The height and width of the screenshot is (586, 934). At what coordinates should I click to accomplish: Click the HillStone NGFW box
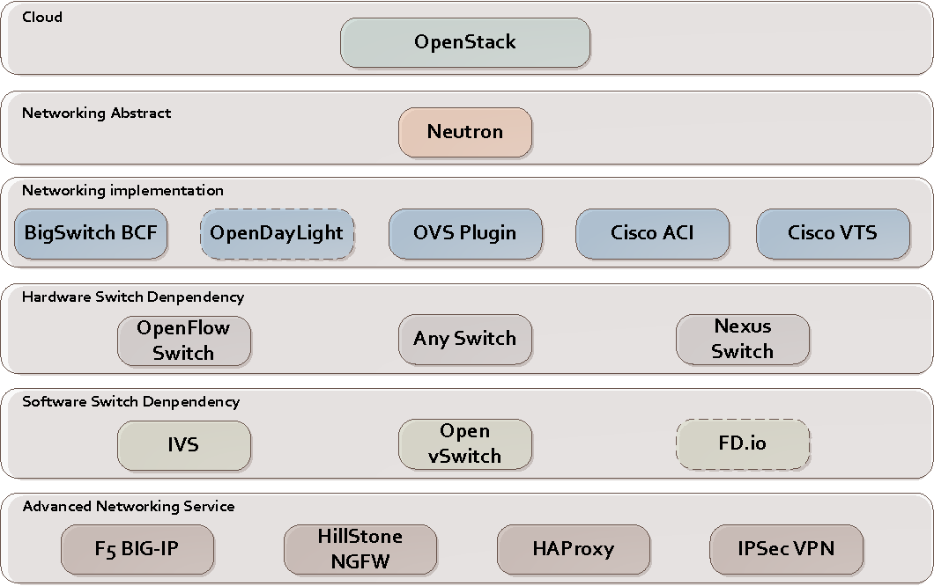click(360, 549)
